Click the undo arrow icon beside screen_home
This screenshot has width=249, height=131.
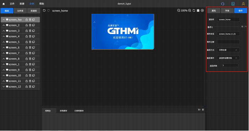44,11
